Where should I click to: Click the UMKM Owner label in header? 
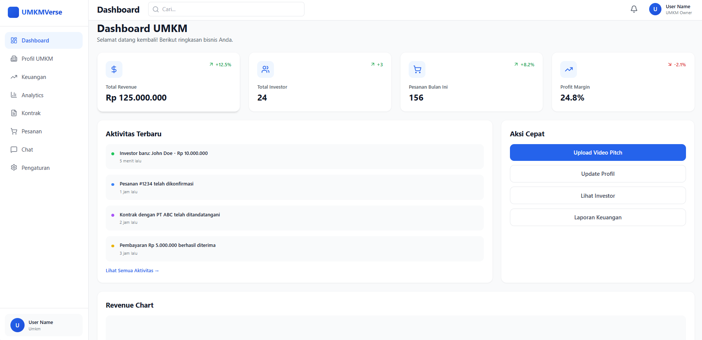coord(679,13)
